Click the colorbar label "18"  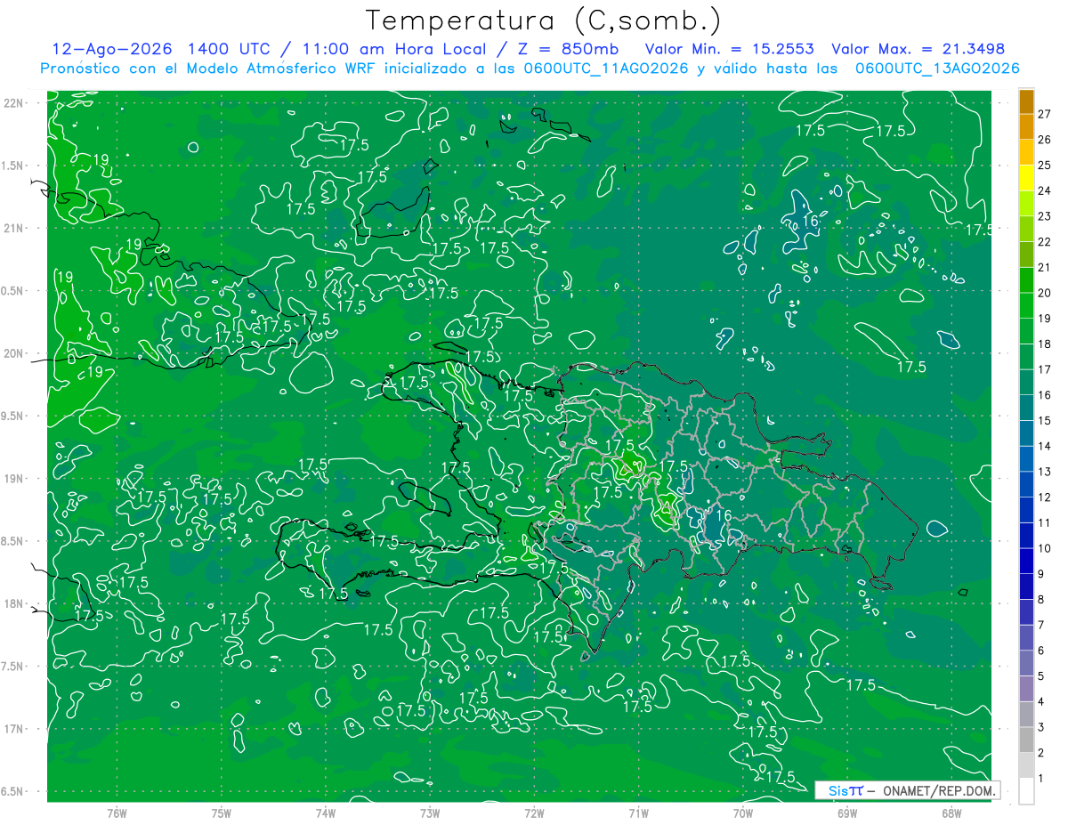tap(1045, 344)
